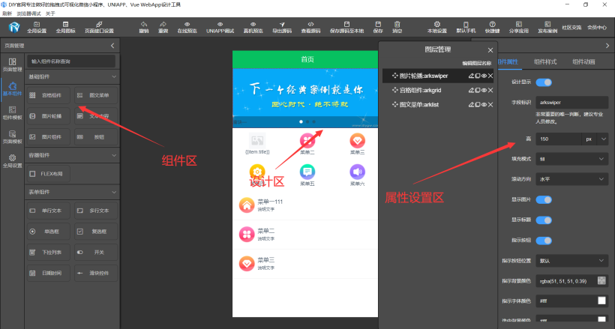615x329 pixels.
Task: Click the 按钮 component button
Action: (95, 137)
